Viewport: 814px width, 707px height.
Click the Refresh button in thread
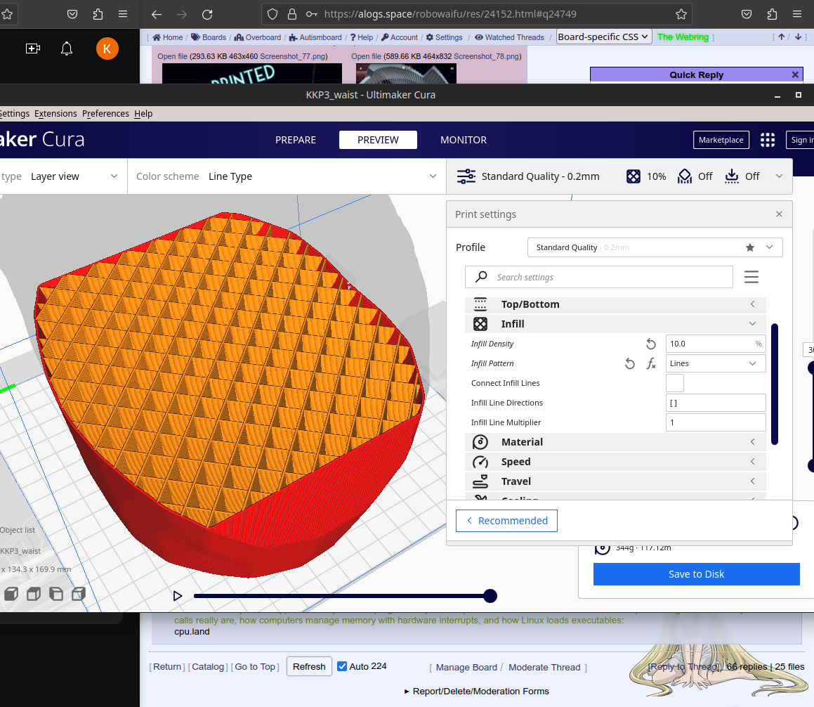[309, 666]
